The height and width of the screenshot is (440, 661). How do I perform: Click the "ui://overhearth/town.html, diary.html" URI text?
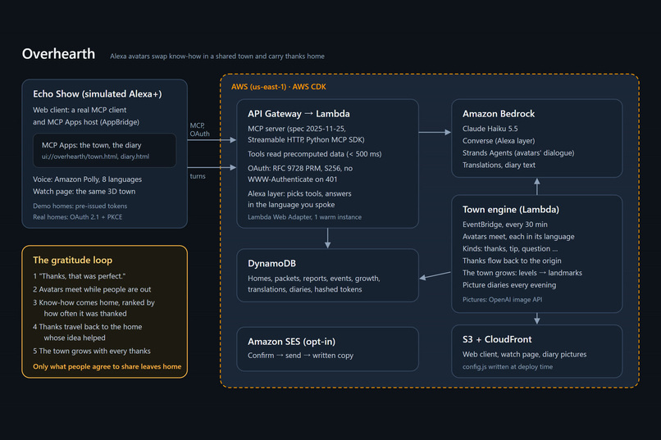tap(95, 156)
